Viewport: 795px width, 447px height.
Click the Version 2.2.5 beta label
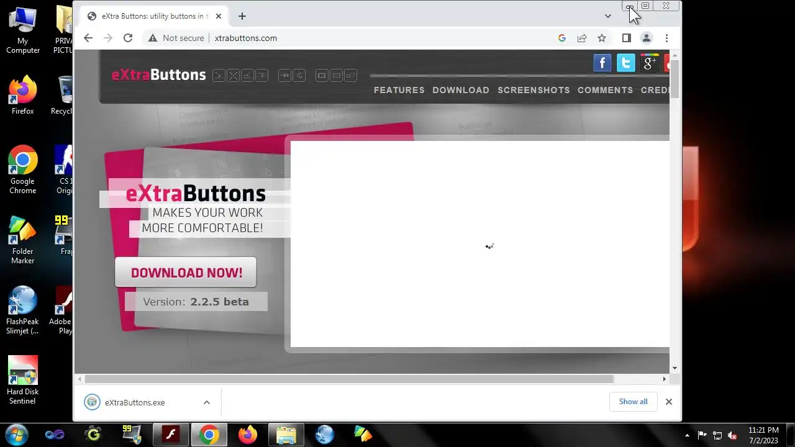tap(196, 302)
